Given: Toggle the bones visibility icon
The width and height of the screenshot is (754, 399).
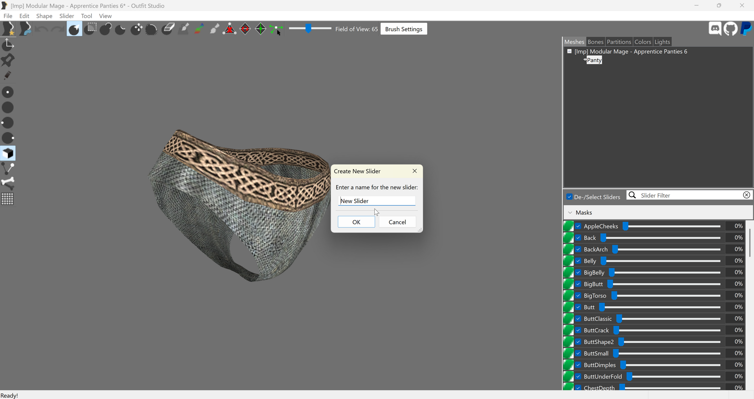Looking at the screenshot, I should click(x=8, y=184).
